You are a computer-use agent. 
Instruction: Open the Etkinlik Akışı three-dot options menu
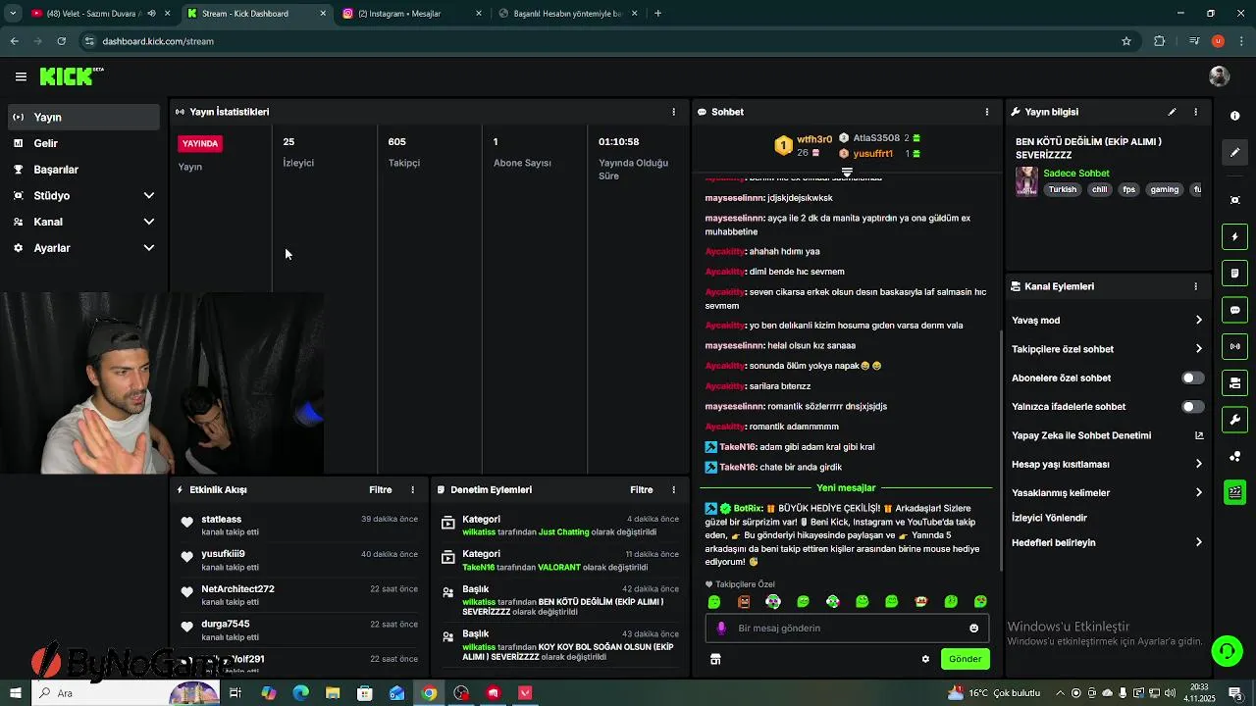412,489
